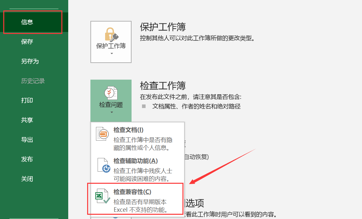Collapse the 检查问题 dropdown arrow
Image resolution: width=362 pixels, height=219 pixels.
[x=112, y=112]
